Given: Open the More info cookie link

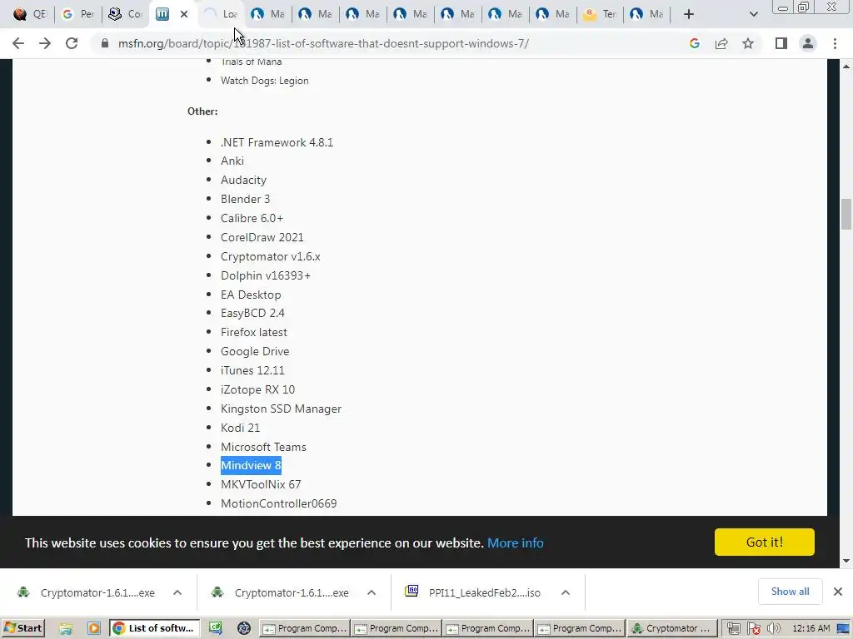Looking at the screenshot, I should coord(515,542).
